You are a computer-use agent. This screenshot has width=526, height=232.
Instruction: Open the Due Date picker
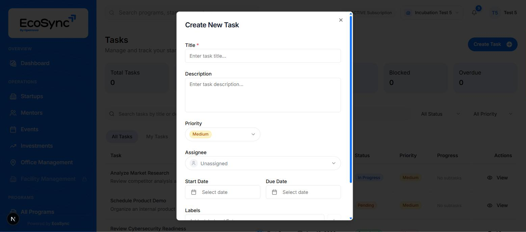click(x=303, y=192)
